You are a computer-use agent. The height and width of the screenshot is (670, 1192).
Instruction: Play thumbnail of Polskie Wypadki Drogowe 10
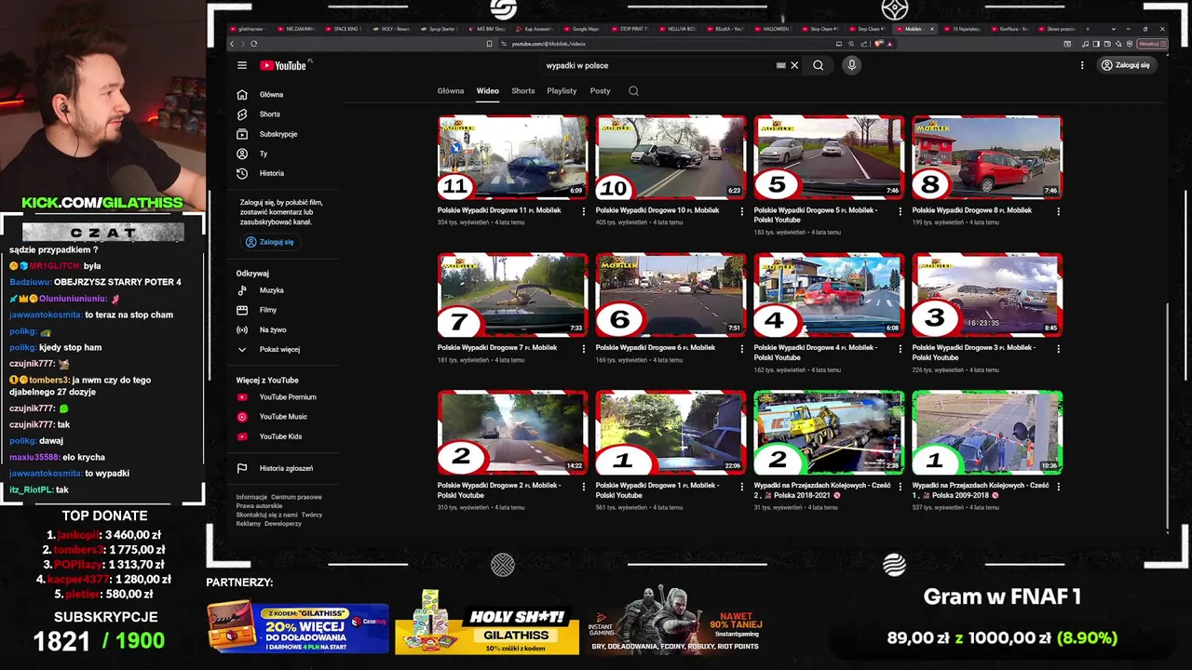[x=670, y=157]
